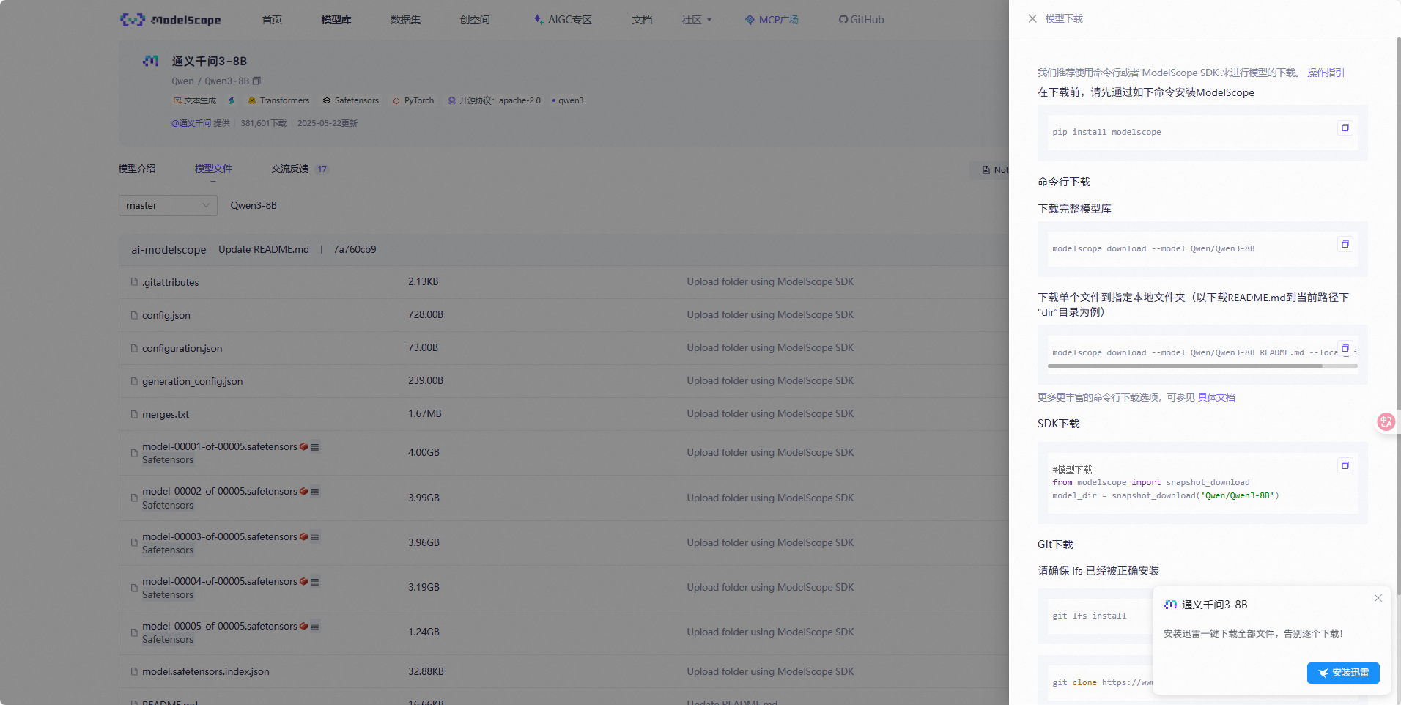Click the details list icon on model-00005
Screen dimensions: 1401x705
pyautogui.click(x=314, y=627)
